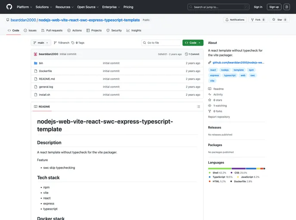This screenshot has width=296, height=220.
Task: Open the bin folder
Action: click(x=41, y=63)
